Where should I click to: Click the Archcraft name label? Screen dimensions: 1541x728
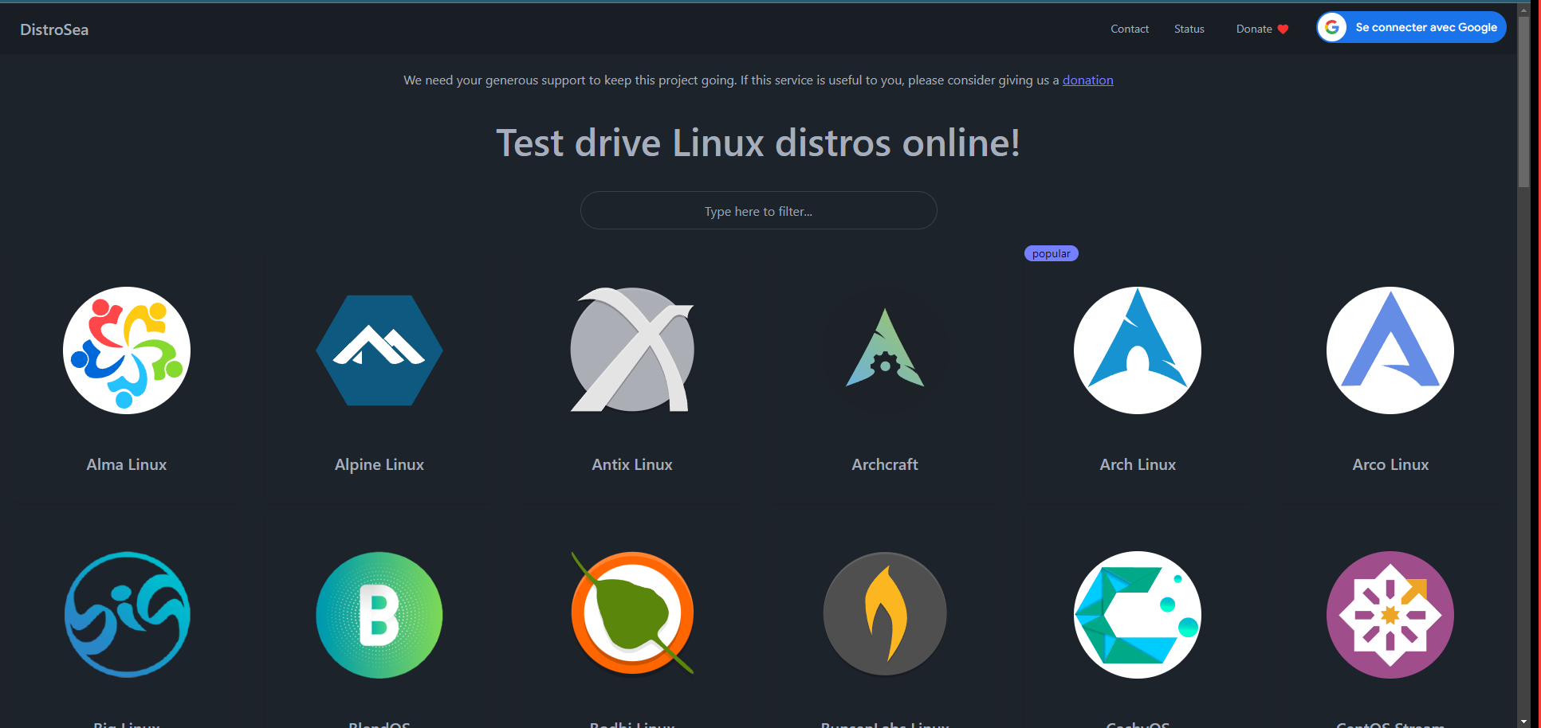click(x=885, y=464)
